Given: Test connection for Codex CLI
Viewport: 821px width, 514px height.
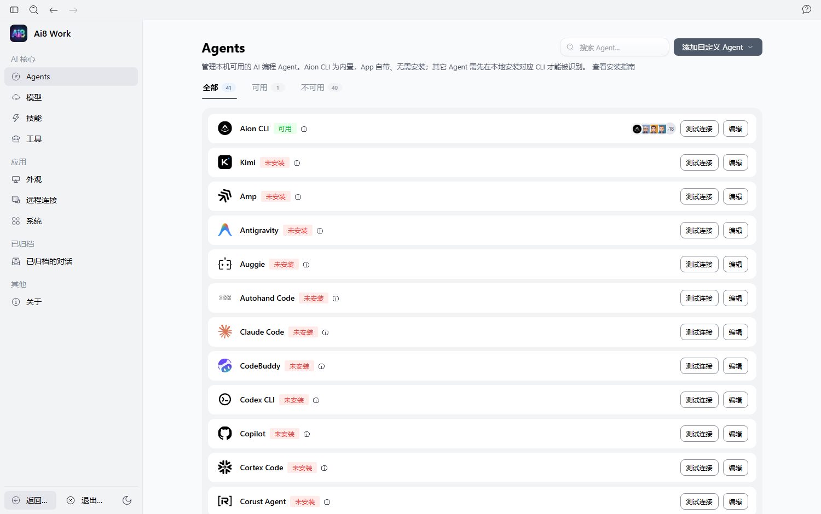Looking at the screenshot, I should tap(699, 400).
